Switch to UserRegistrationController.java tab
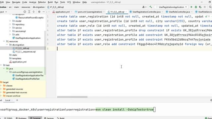212x119 pixels. [145, 12]
